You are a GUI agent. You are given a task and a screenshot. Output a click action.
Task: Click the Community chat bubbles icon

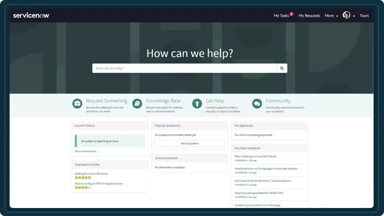[257, 104]
